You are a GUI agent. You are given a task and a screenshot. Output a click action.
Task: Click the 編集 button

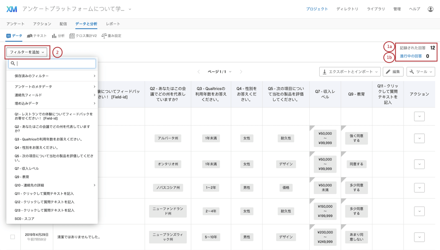coord(393,72)
